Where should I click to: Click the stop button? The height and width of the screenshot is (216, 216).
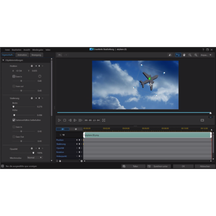65,120
